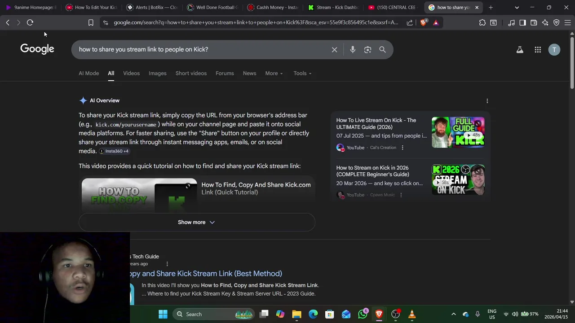
Task: Open Google account avatar T
Action: (554, 50)
